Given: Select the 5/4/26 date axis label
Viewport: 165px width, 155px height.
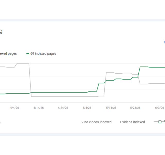Looking at the screenshot, I should click(87, 108).
